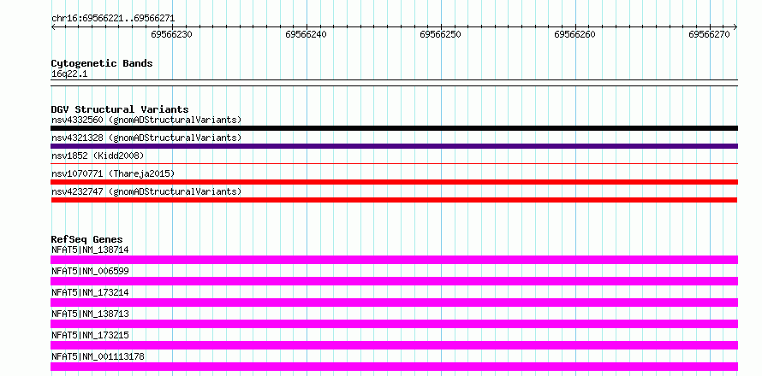Open gene label NFAT5|NM_006599
Screen dimensions: 762x376
[90, 271]
